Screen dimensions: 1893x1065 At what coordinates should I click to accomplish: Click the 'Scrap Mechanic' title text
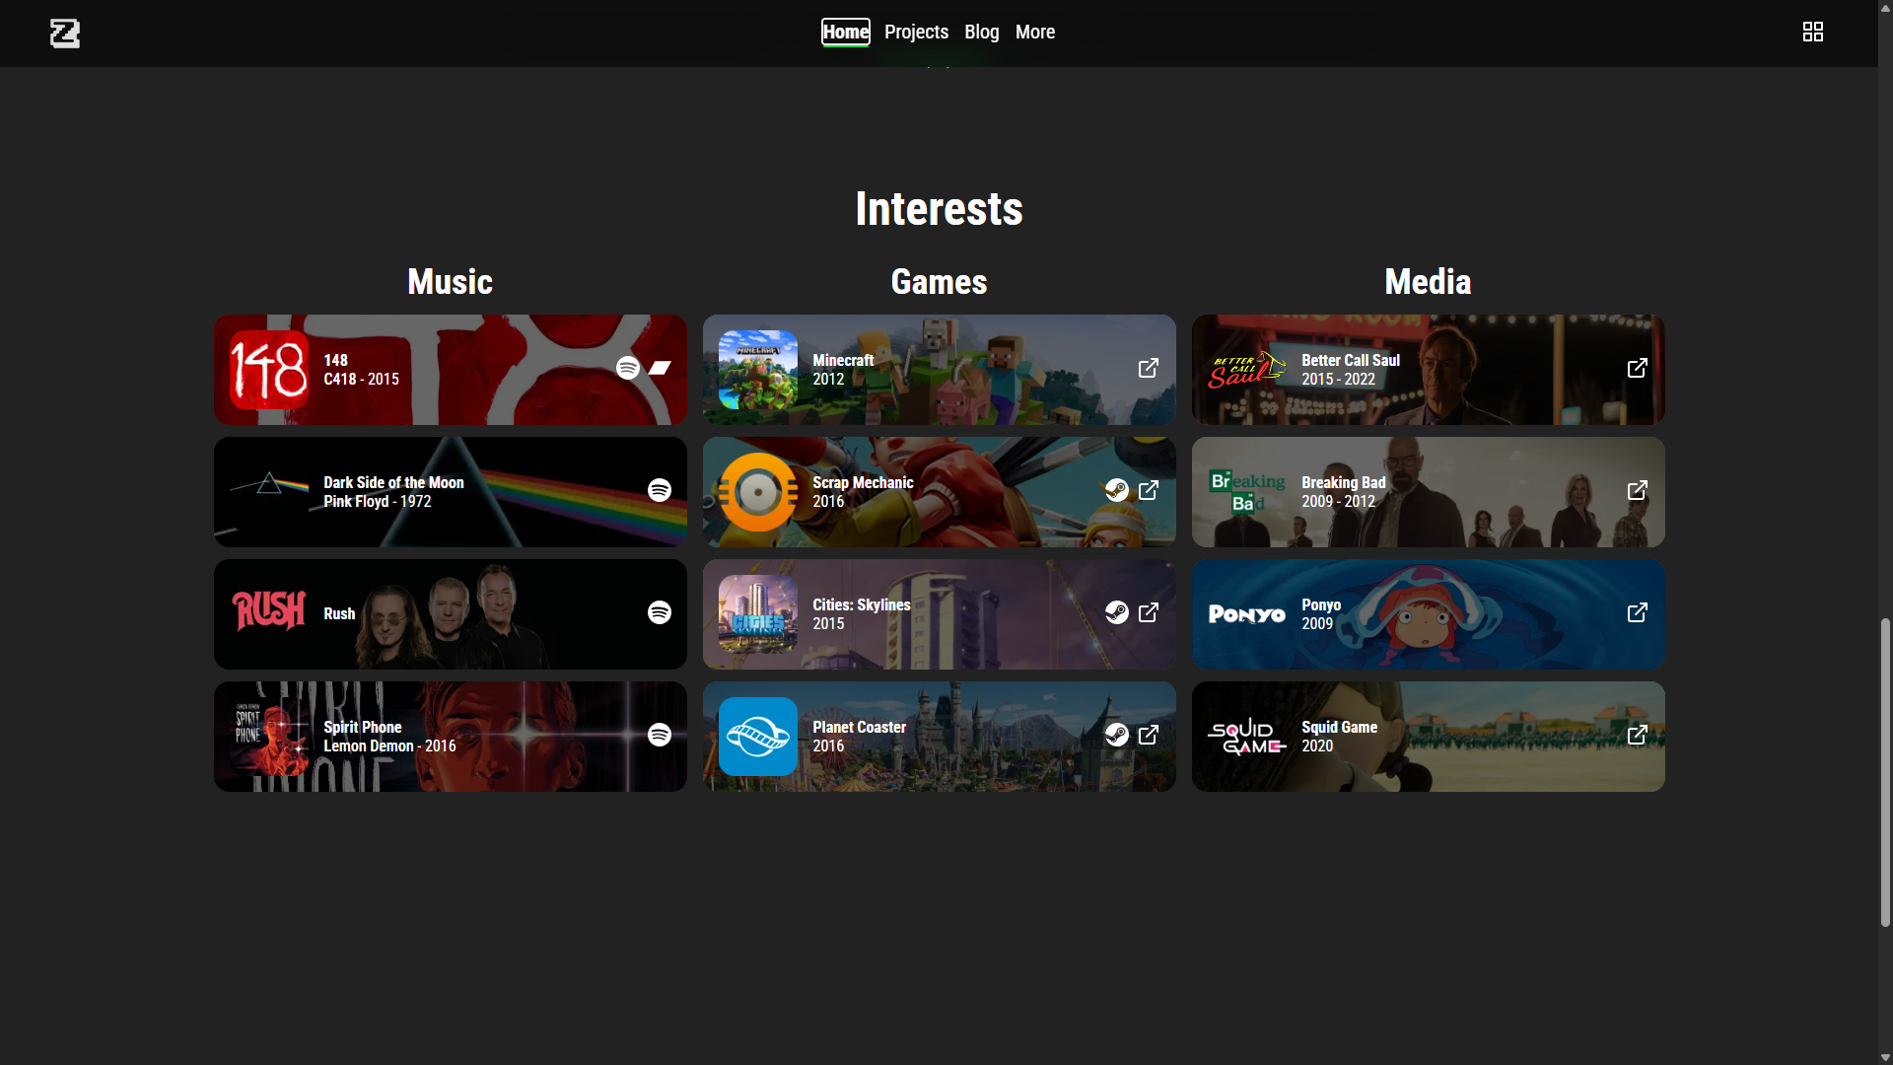(x=863, y=482)
